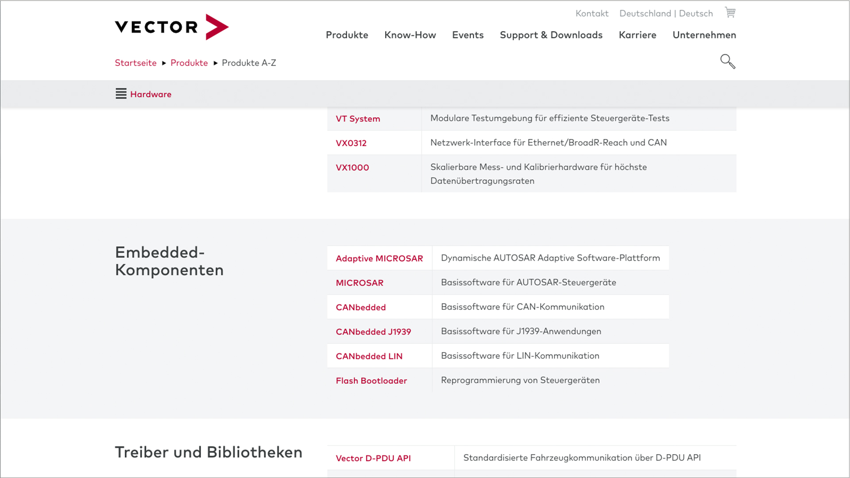Open the Vector D-PDU API link
Viewport: 850px width, 478px height.
[x=373, y=458]
